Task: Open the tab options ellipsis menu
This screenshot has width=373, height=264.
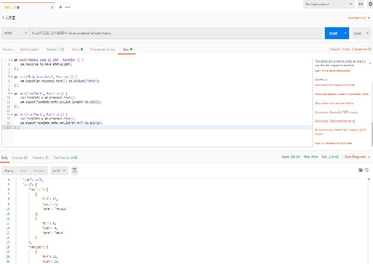Action: [x=67, y=7]
